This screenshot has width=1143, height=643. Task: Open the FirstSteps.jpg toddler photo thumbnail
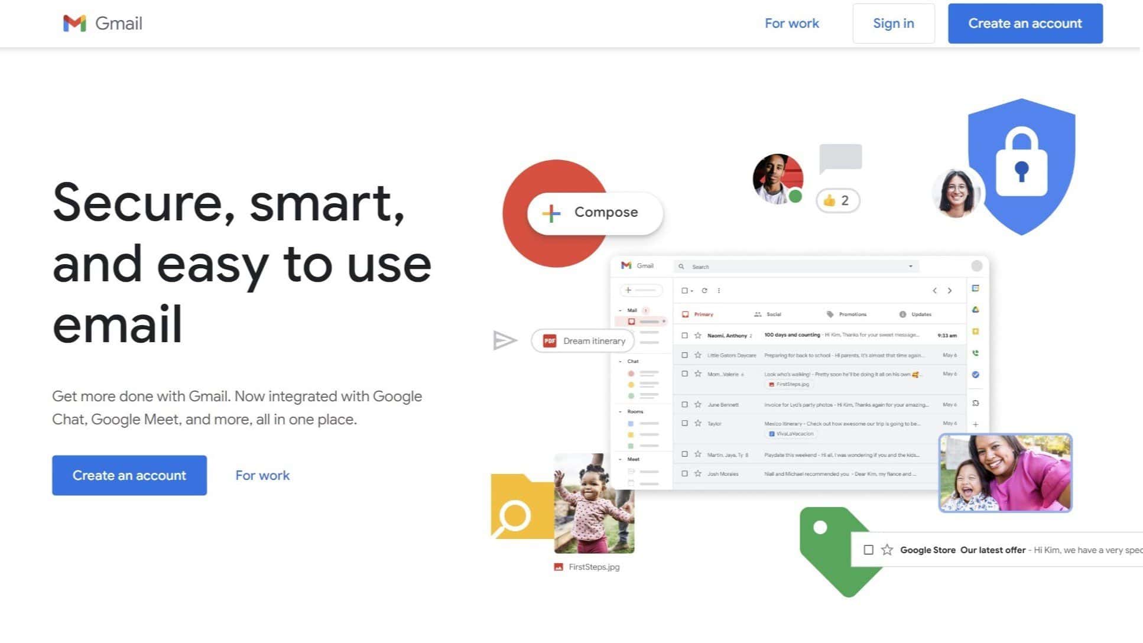point(594,504)
